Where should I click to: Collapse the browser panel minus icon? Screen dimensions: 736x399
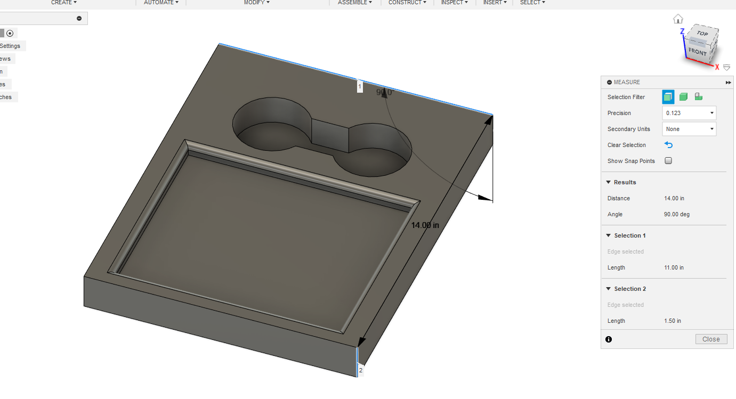point(79,19)
